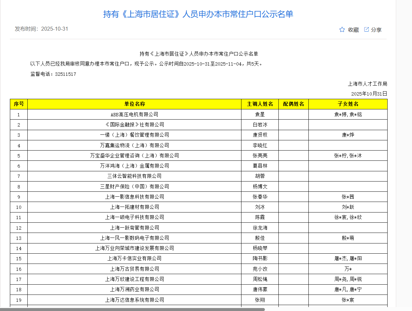
Task: Click the 监督电话 number 32511517
Action: pos(66,74)
